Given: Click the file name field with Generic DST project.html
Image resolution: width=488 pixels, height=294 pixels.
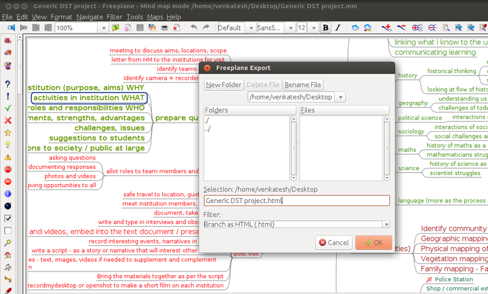Looking at the screenshot, I should pos(296,201).
